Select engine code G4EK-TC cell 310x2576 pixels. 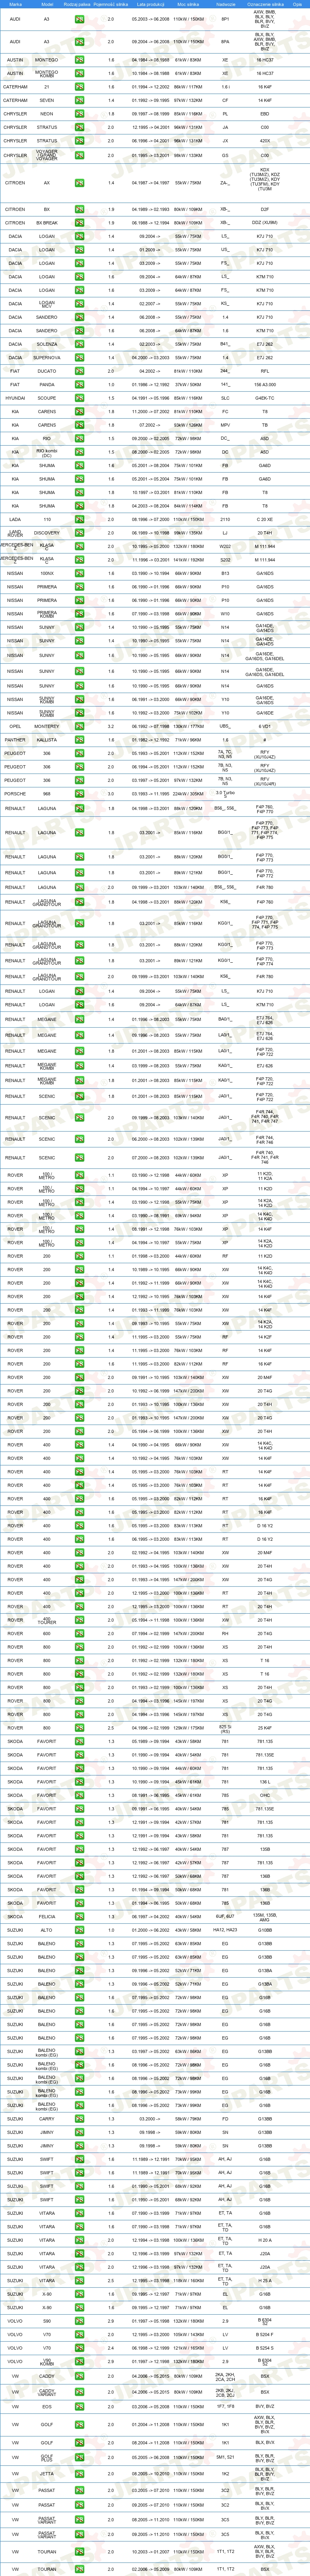click(x=265, y=398)
